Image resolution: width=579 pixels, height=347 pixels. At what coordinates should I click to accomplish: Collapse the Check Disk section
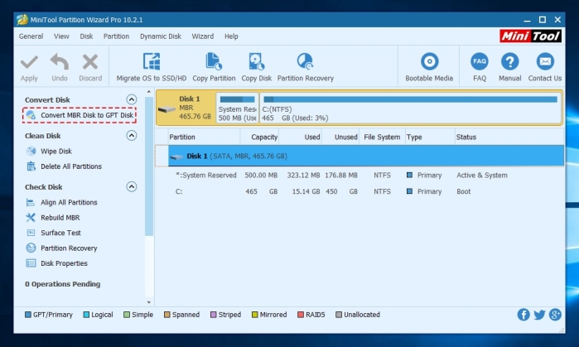(x=132, y=186)
